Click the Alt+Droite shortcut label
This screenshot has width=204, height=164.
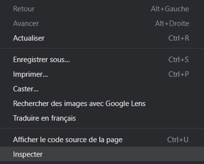click(x=172, y=24)
